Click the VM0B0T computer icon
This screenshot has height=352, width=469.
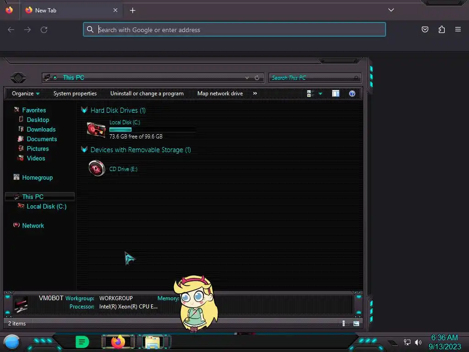(x=21, y=304)
